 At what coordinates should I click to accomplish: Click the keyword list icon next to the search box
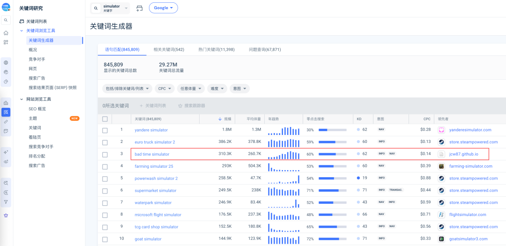[x=140, y=8]
